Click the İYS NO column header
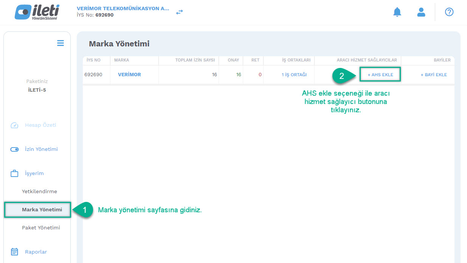467x263 pixels. click(x=93, y=60)
